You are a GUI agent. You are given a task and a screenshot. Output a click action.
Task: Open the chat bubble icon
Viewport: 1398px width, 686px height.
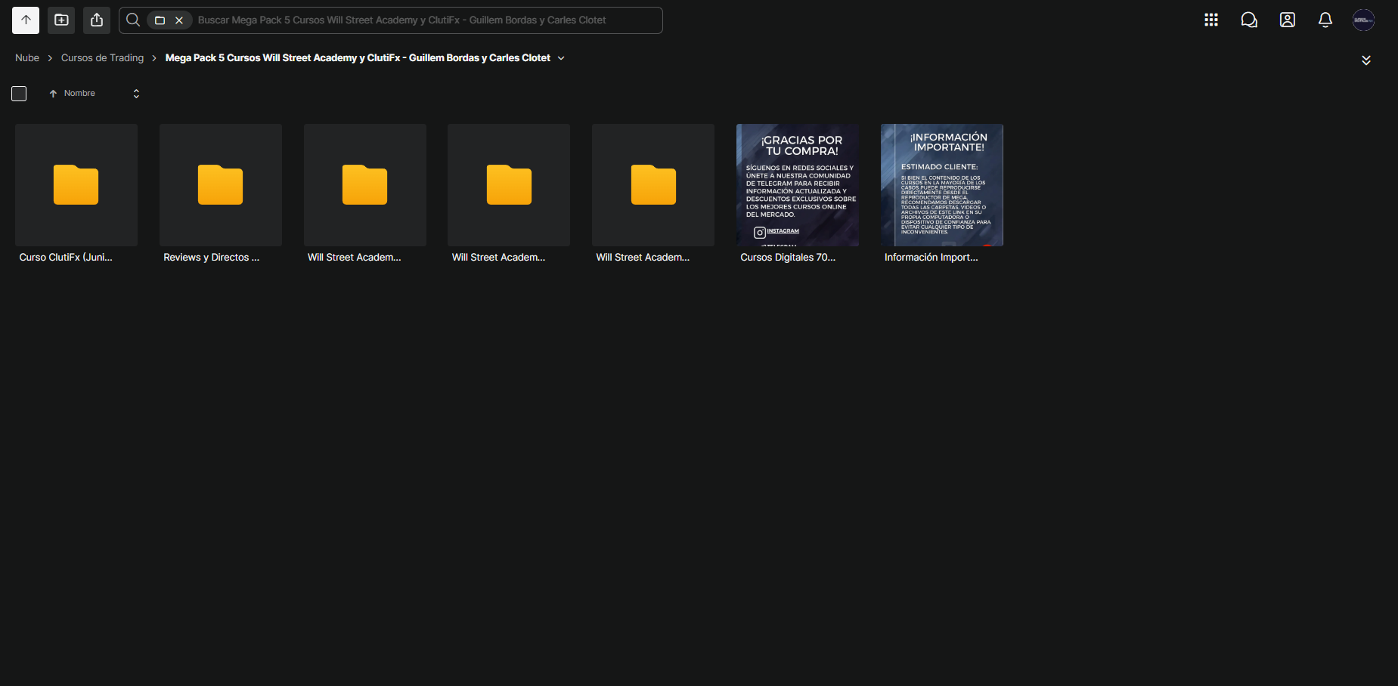pos(1249,20)
